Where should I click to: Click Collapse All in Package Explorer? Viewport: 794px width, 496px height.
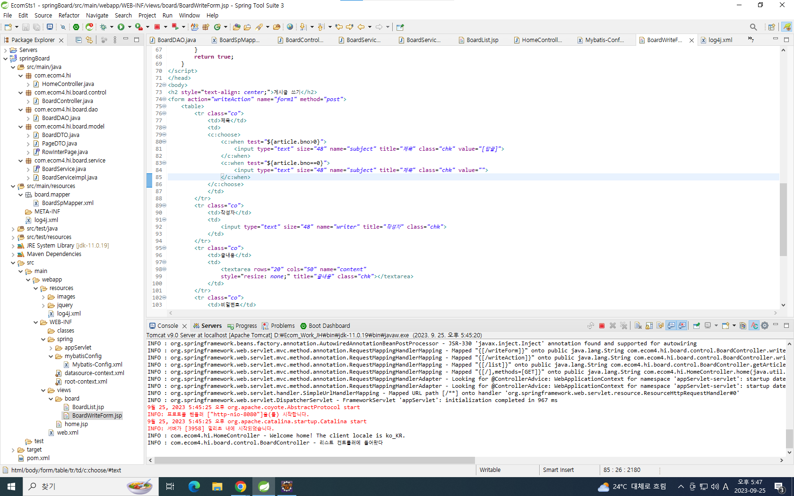tap(78, 40)
